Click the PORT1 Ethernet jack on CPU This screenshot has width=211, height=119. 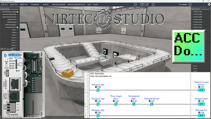coord(16,84)
